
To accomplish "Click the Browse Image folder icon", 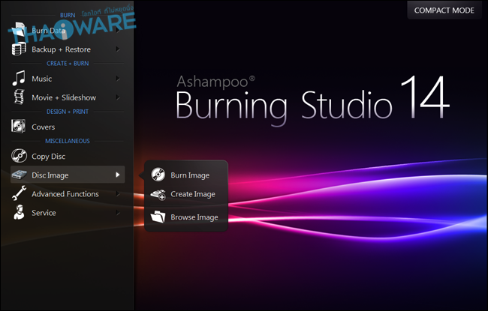I will click(158, 217).
